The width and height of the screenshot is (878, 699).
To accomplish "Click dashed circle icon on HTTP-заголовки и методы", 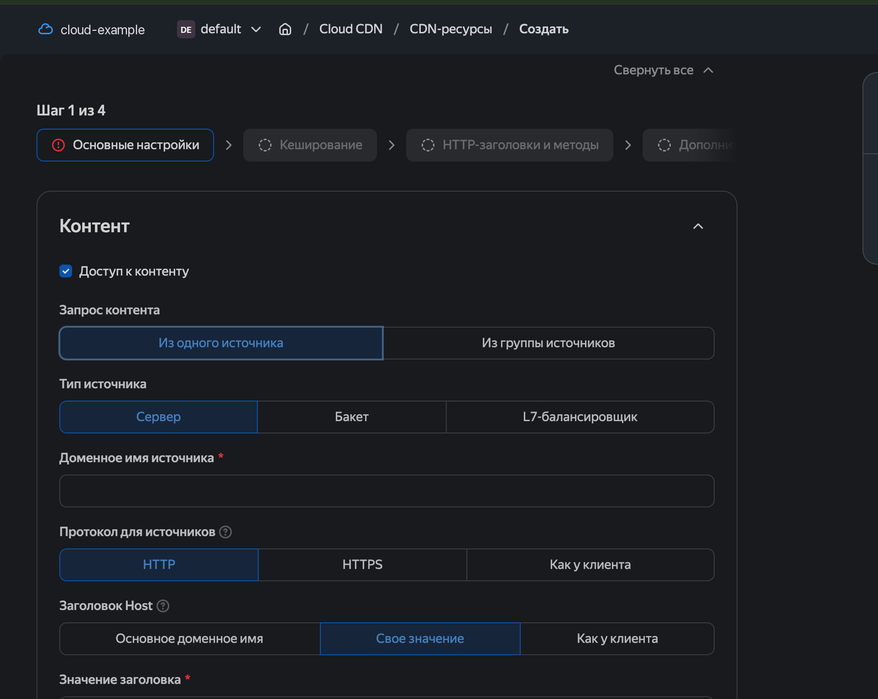I will [x=428, y=145].
